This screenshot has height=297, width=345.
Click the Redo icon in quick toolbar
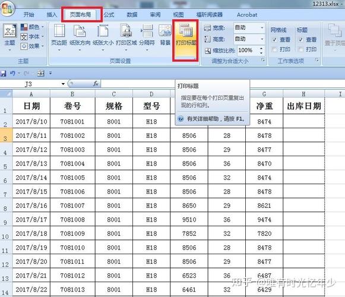tap(27, 73)
